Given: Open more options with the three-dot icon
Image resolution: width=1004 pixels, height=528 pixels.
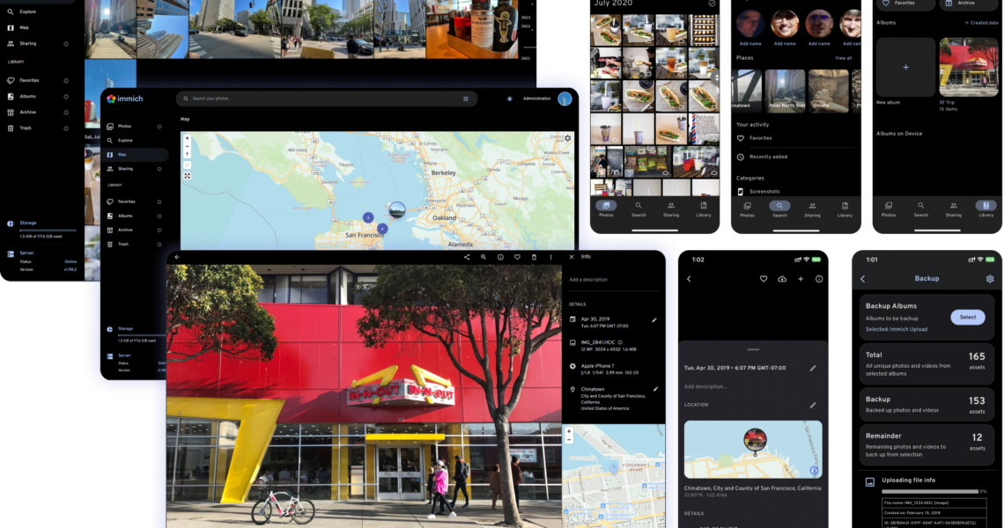Looking at the screenshot, I should (x=551, y=257).
